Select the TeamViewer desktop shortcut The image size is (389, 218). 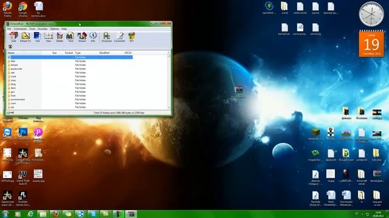click(x=7, y=134)
